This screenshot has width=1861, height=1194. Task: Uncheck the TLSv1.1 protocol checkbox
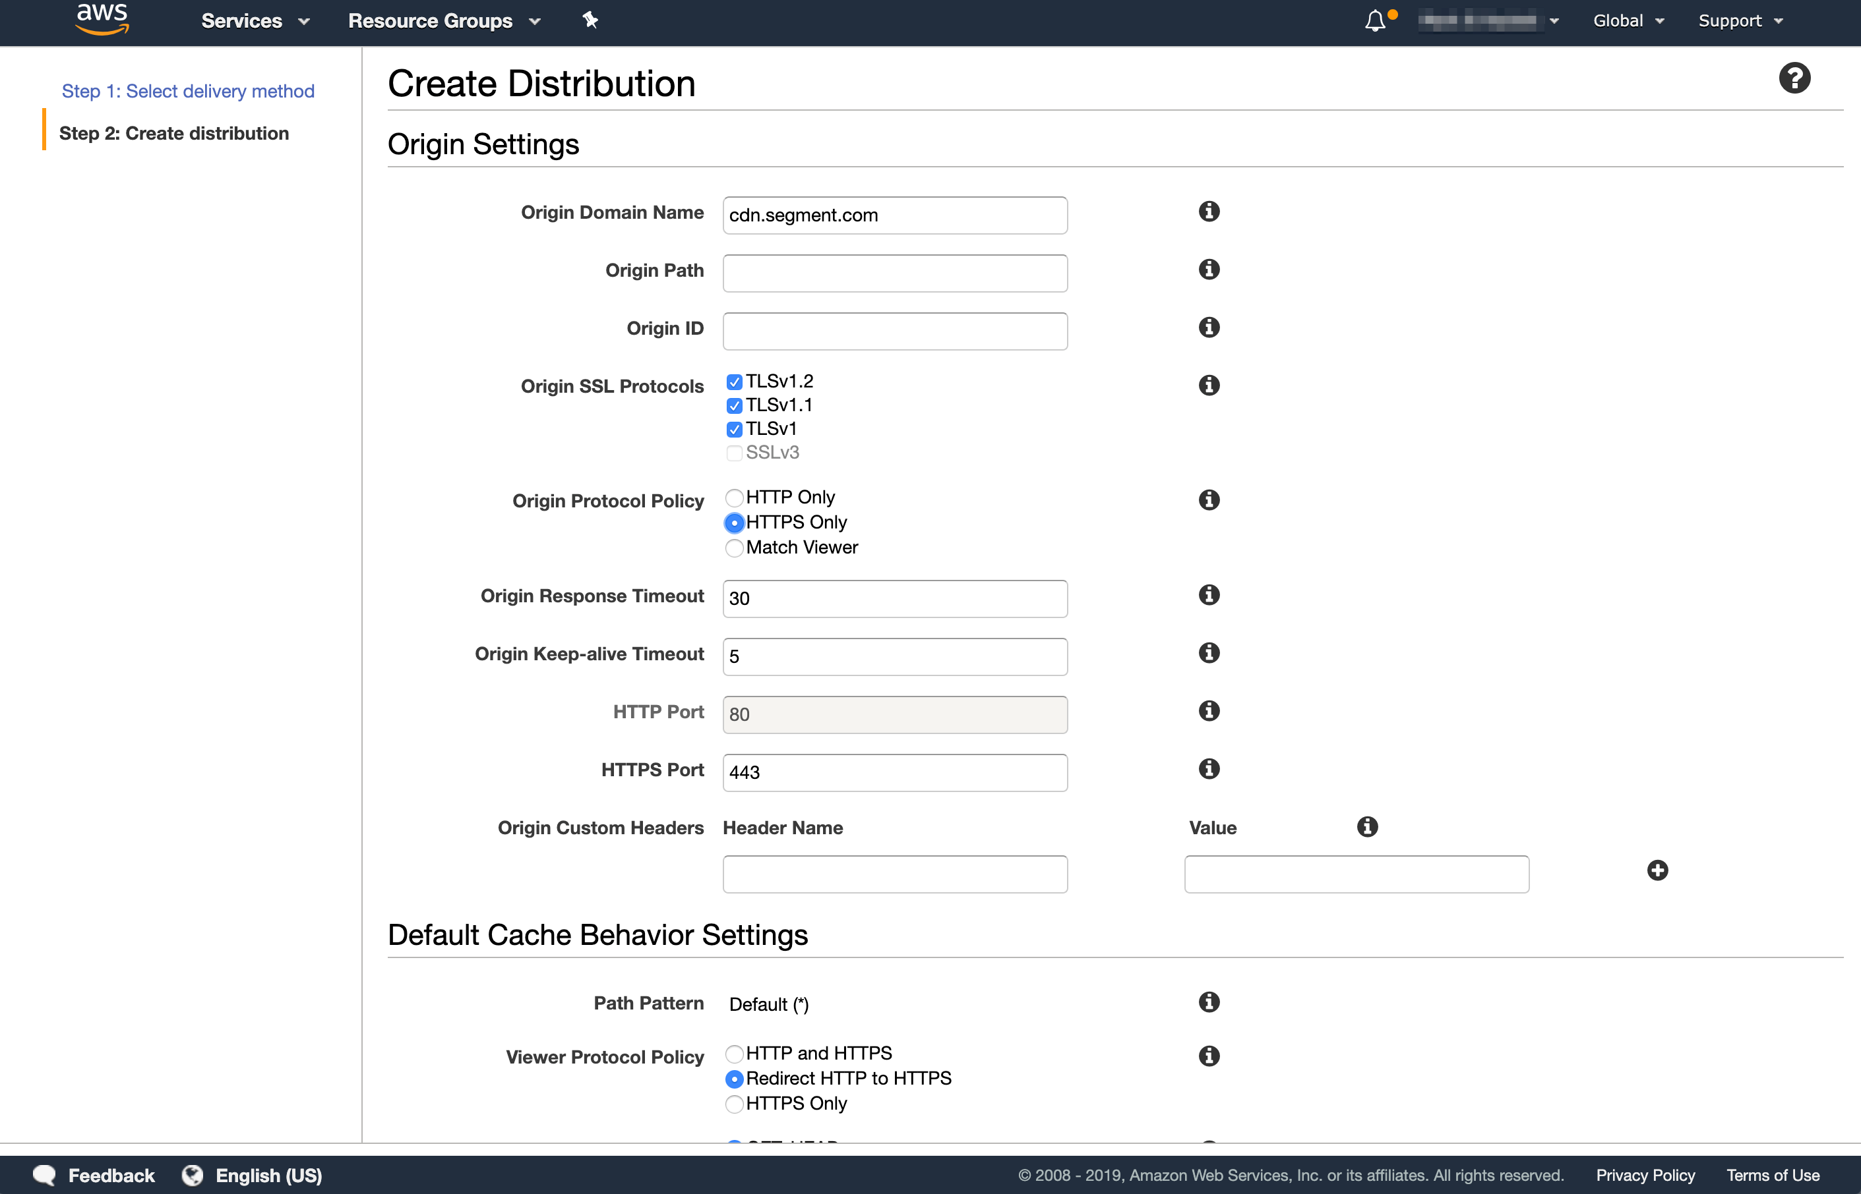(x=734, y=407)
